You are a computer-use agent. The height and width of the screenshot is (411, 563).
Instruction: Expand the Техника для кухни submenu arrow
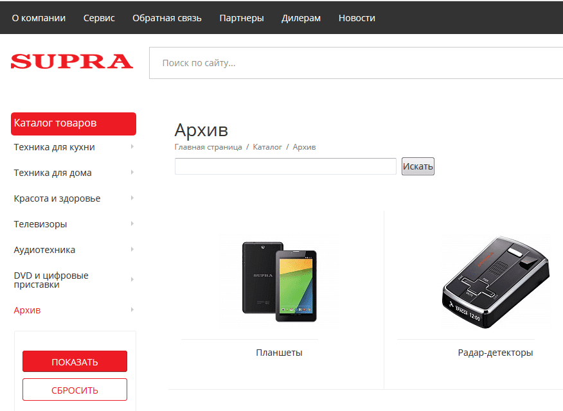132,147
